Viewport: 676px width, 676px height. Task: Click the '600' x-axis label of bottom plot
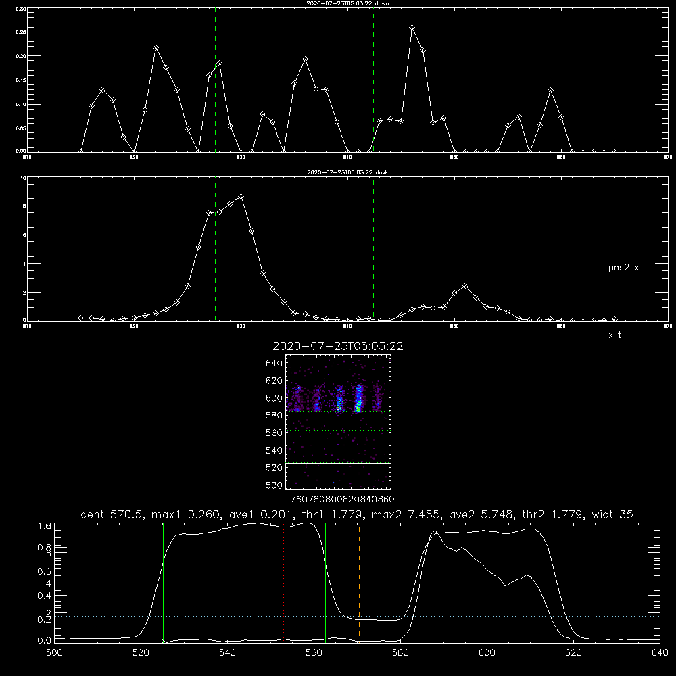pos(487,653)
